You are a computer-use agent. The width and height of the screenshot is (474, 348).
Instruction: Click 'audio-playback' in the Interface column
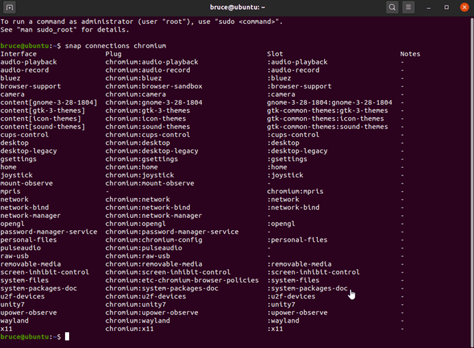pos(28,62)
